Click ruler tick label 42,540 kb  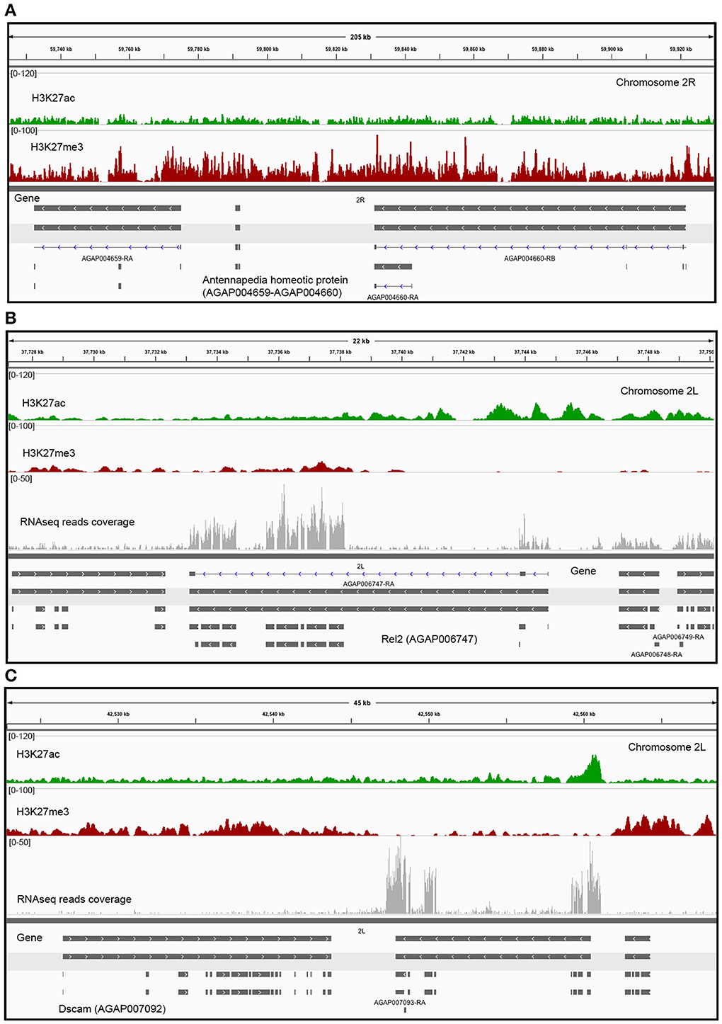(x=273, y=714)
